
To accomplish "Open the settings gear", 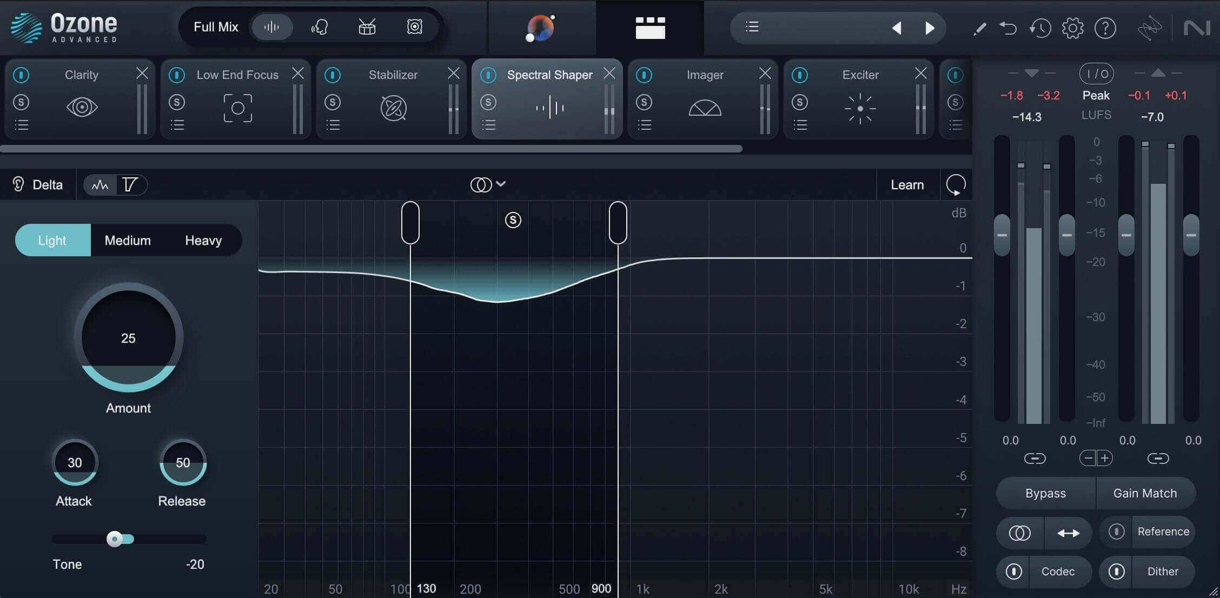I will click(x=1073, y=28).
